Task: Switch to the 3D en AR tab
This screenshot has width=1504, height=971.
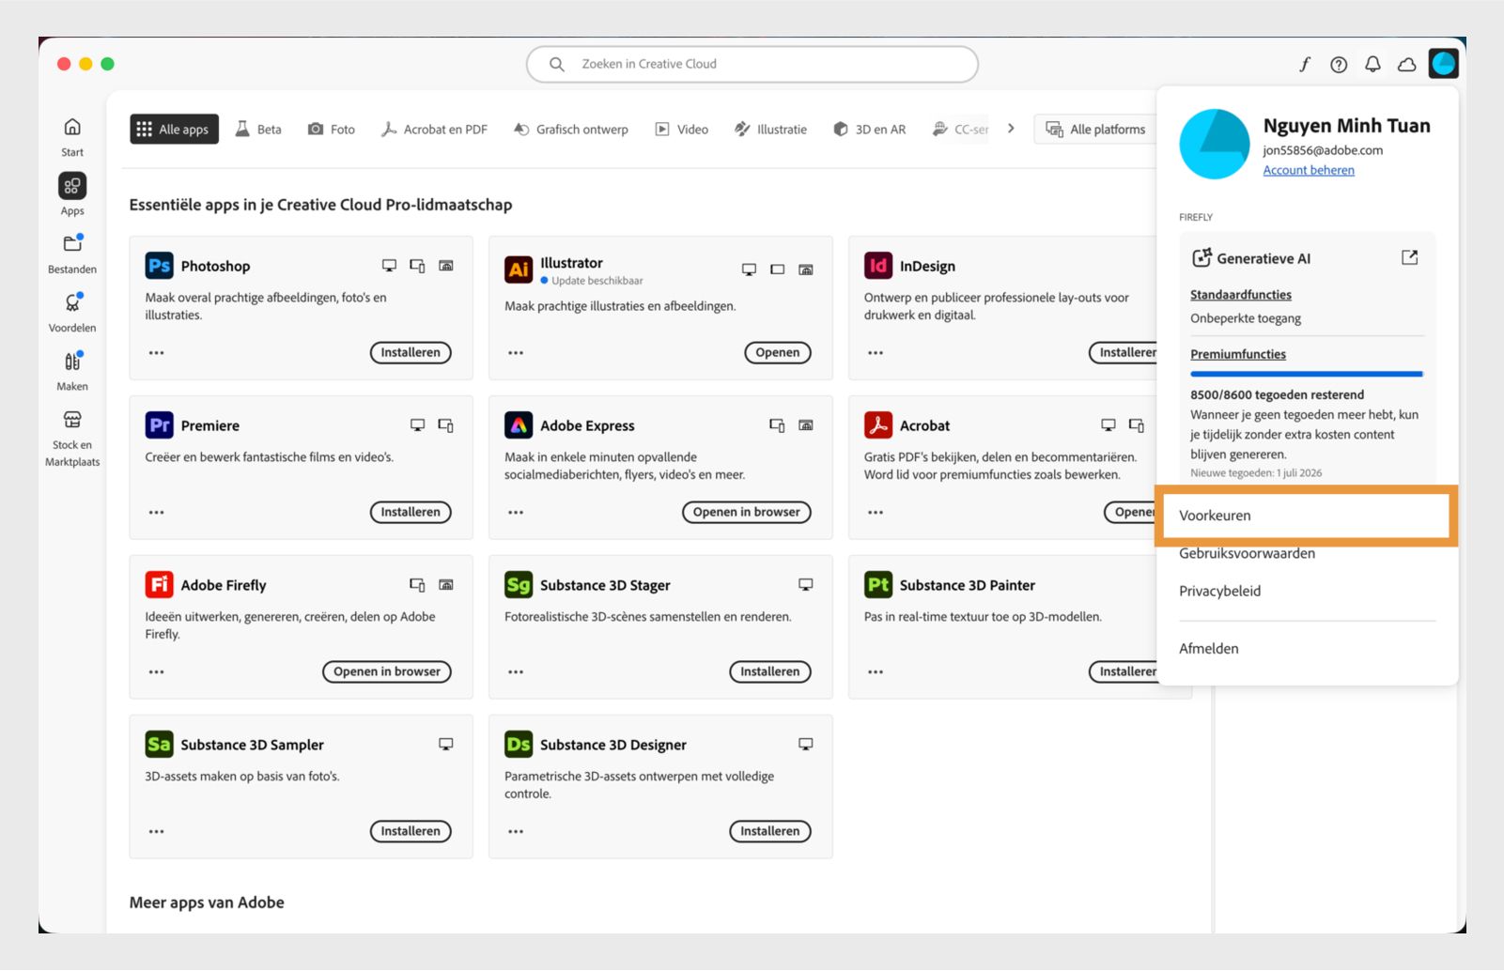Action: click(x=870, y=129)
